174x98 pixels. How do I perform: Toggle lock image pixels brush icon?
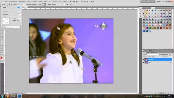pyautogui.click(x=150, y=57)
